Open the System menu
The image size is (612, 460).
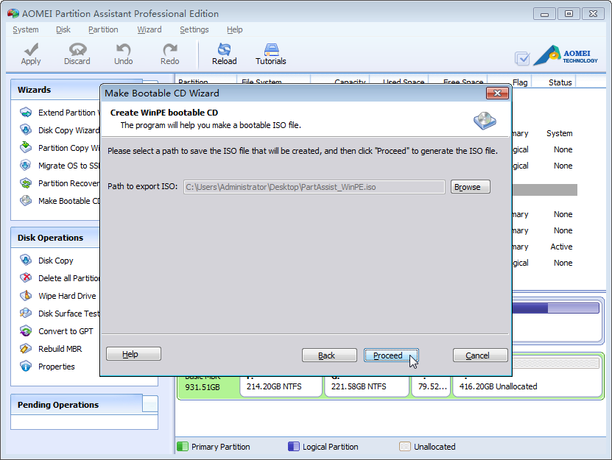26,29
